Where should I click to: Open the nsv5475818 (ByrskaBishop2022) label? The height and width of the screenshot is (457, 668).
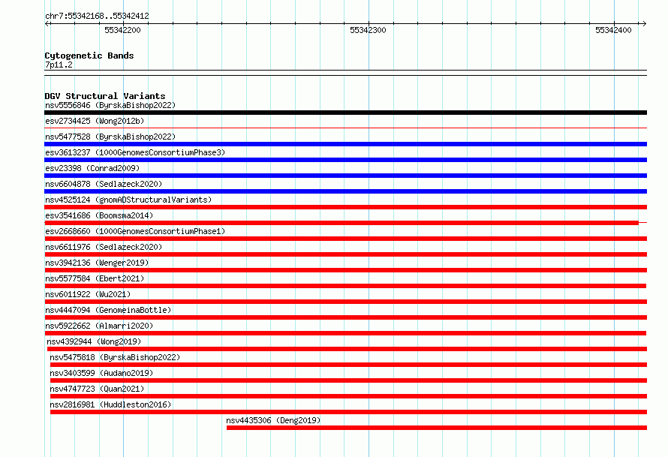point(115,357)
